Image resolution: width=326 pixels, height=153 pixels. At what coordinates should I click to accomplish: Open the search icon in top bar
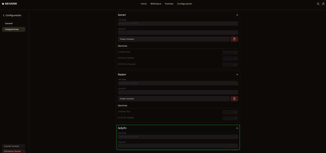point(318,4)
